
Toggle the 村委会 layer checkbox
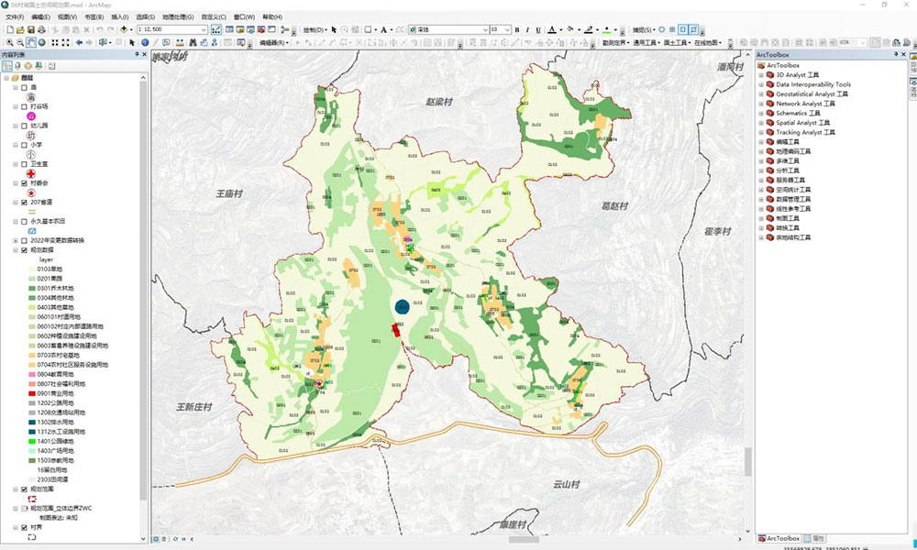[24, 182]
